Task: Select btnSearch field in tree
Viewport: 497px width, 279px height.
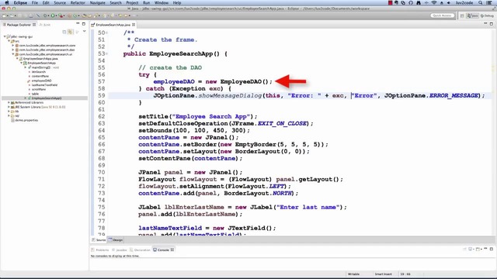Action: 38,72
